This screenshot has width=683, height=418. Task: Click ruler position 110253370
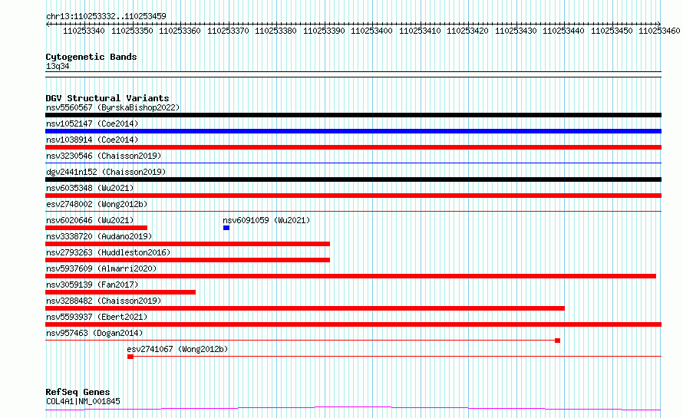click(228, 31)
